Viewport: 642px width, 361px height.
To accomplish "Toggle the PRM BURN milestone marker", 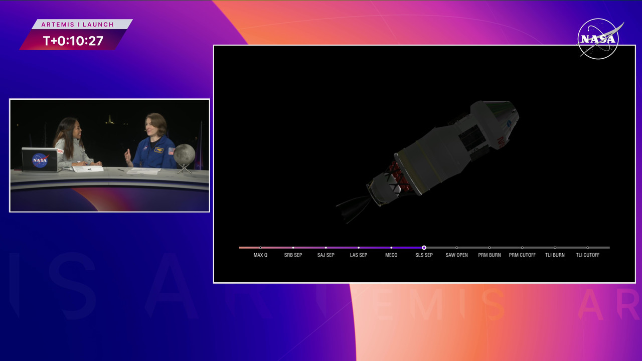I will (x=489, y=247).
